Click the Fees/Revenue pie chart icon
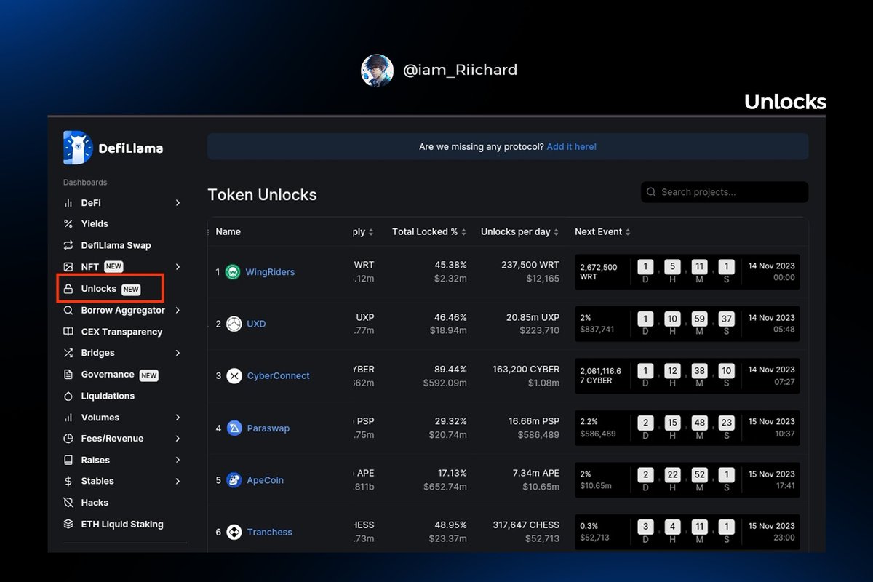 [x=68, y=439]
